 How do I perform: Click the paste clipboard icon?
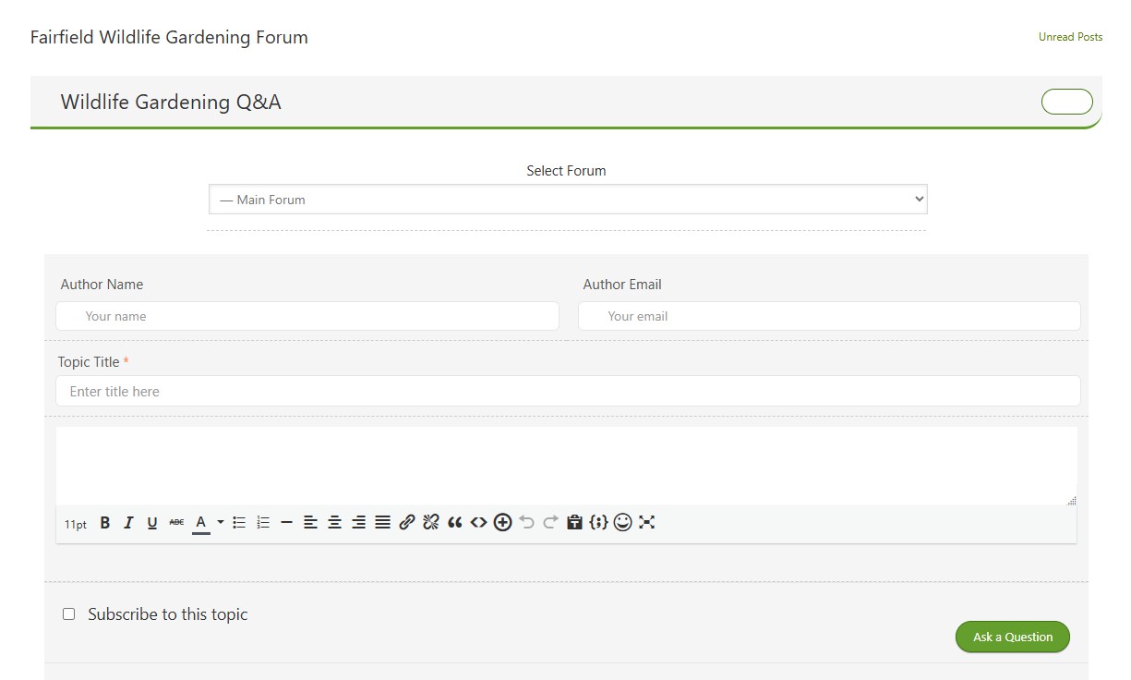click(x=574, y=523)
